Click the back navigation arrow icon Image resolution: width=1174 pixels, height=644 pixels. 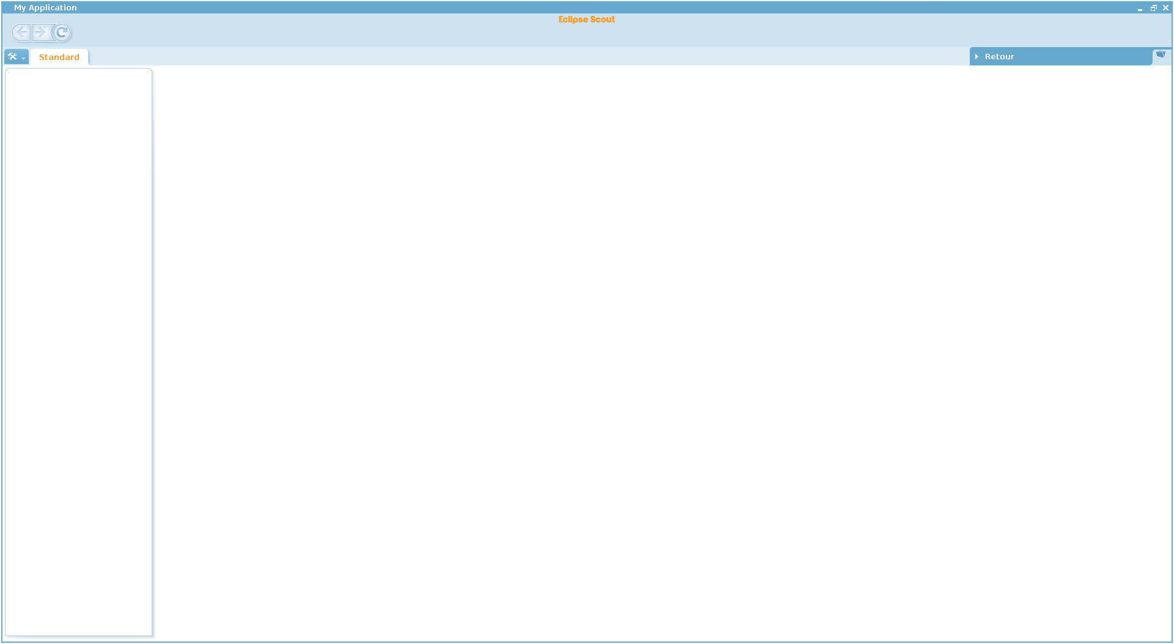click(21, 32)
